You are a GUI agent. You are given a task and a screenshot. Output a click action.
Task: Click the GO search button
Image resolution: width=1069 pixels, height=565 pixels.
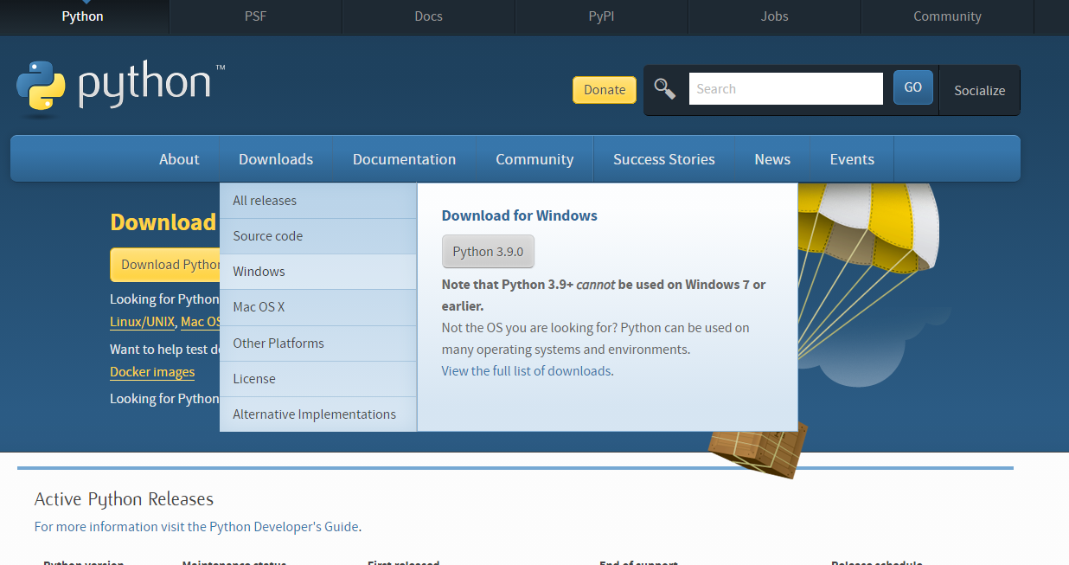point(913,87)
